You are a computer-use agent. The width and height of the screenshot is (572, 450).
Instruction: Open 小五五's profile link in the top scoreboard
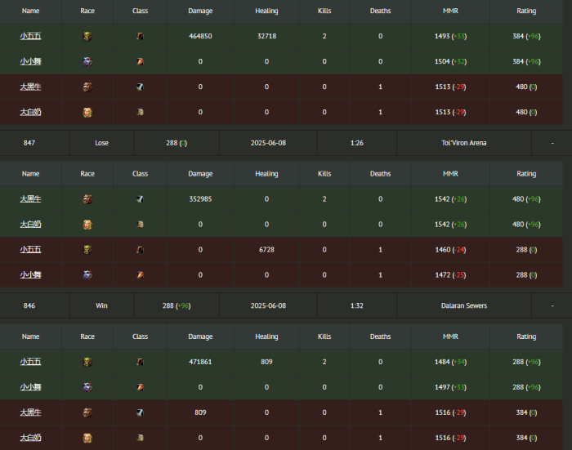[30, 37]
